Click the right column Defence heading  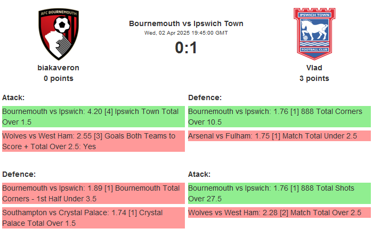(205, 97)
